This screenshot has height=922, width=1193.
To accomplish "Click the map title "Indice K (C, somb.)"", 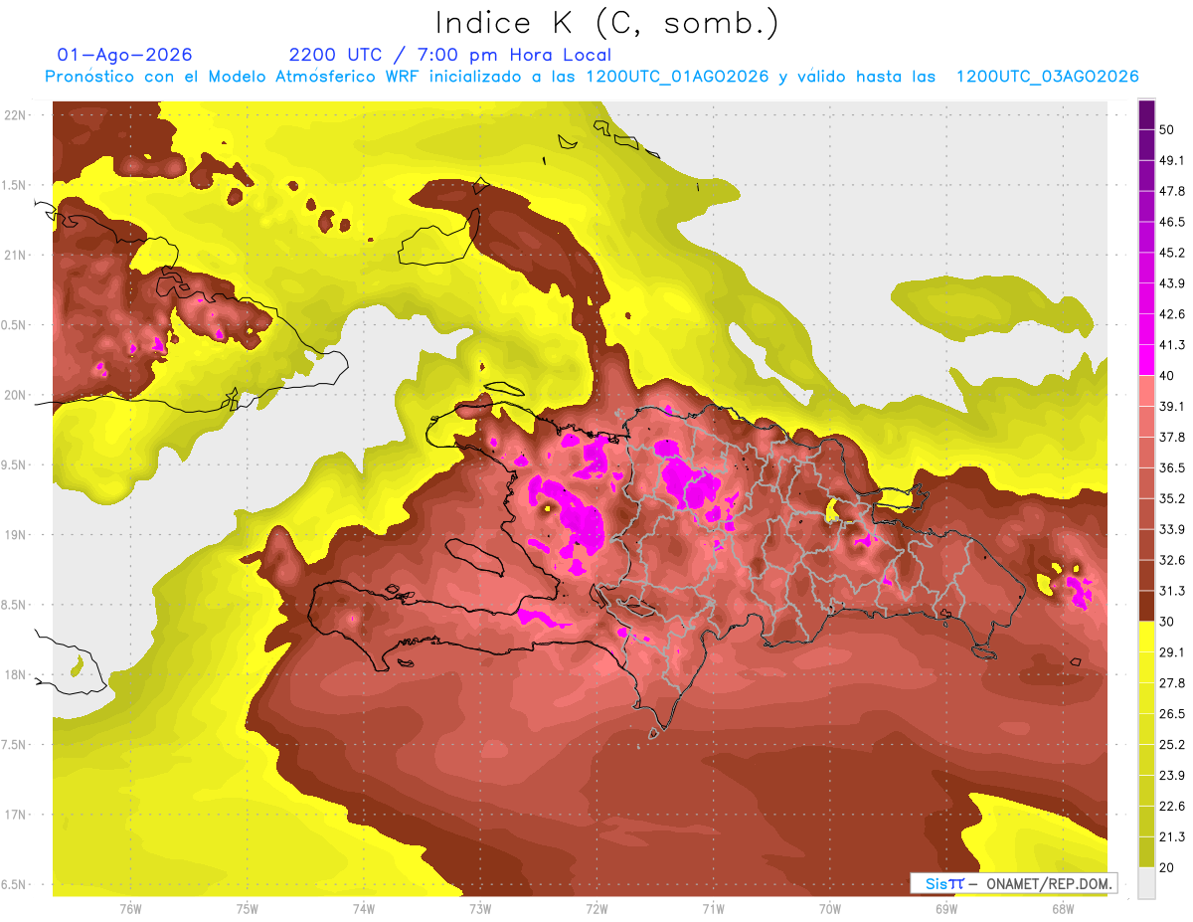I will 607,23.
